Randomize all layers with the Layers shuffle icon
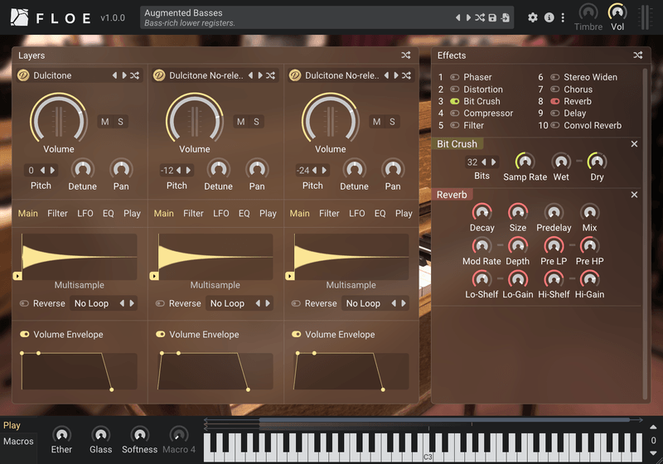Screen dimensions: 663x464 [406, 55]
